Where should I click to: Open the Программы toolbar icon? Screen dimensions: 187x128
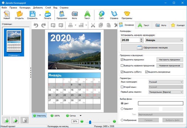coord(127,14)
